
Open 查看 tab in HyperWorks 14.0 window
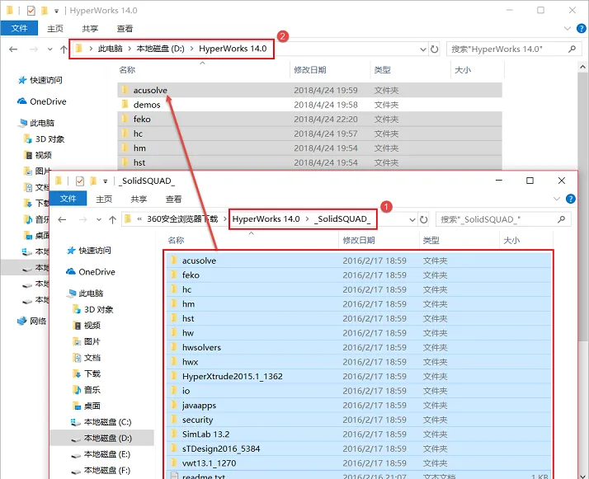coord(125,29)
